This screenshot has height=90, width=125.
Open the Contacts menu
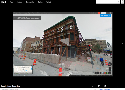coord(19,2)
